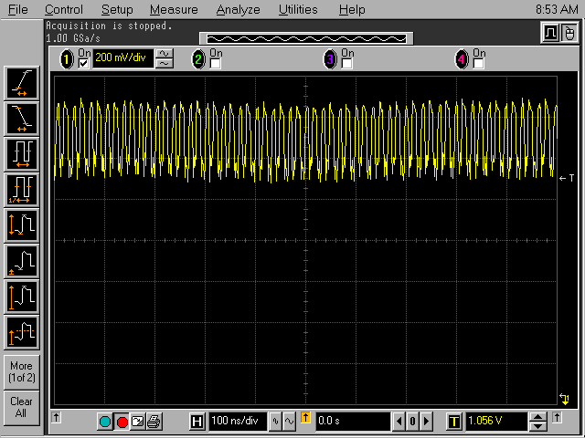Click the Clear All button
585x438 pixels.
21,406
